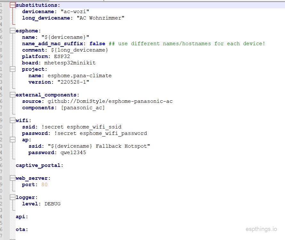
Task: Click the api key line
Action: pos(22,217)
